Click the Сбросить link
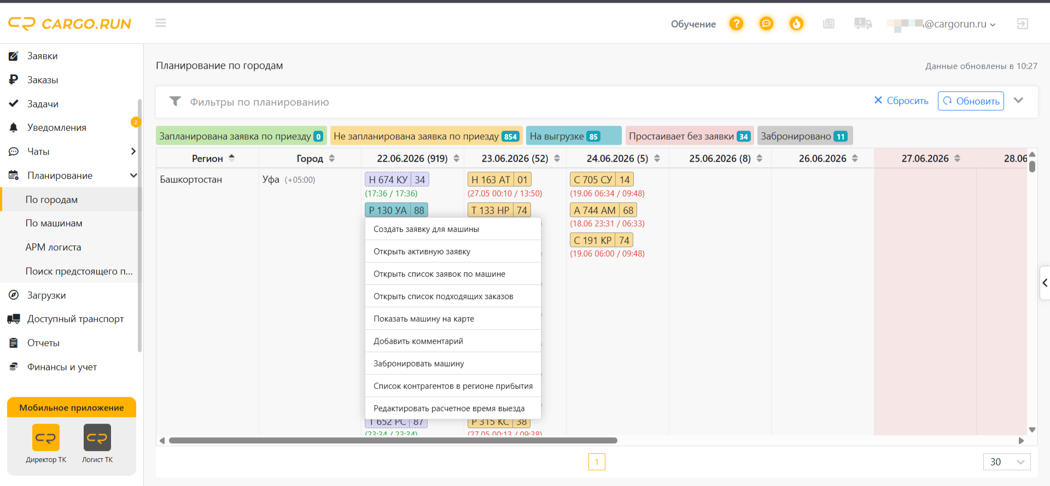Viewport: 1050px width, 486px height. 901,101
